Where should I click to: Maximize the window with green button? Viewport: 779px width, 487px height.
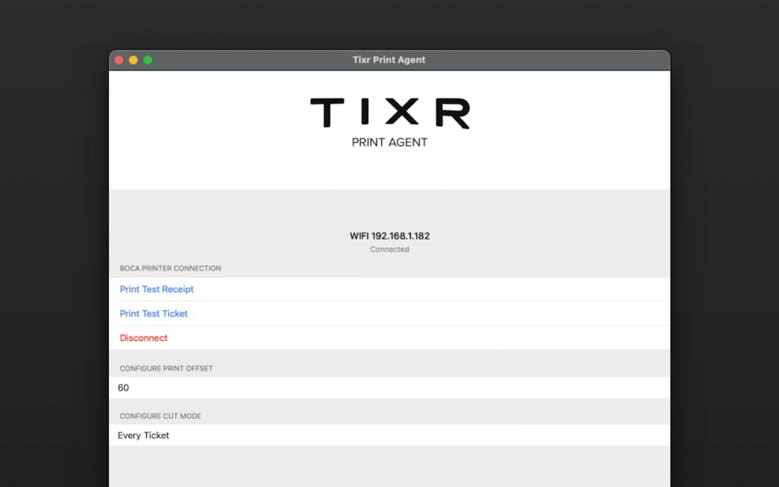pos(148,60)
